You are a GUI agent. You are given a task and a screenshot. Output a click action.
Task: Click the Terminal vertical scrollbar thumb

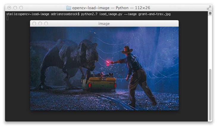(210, 95)
